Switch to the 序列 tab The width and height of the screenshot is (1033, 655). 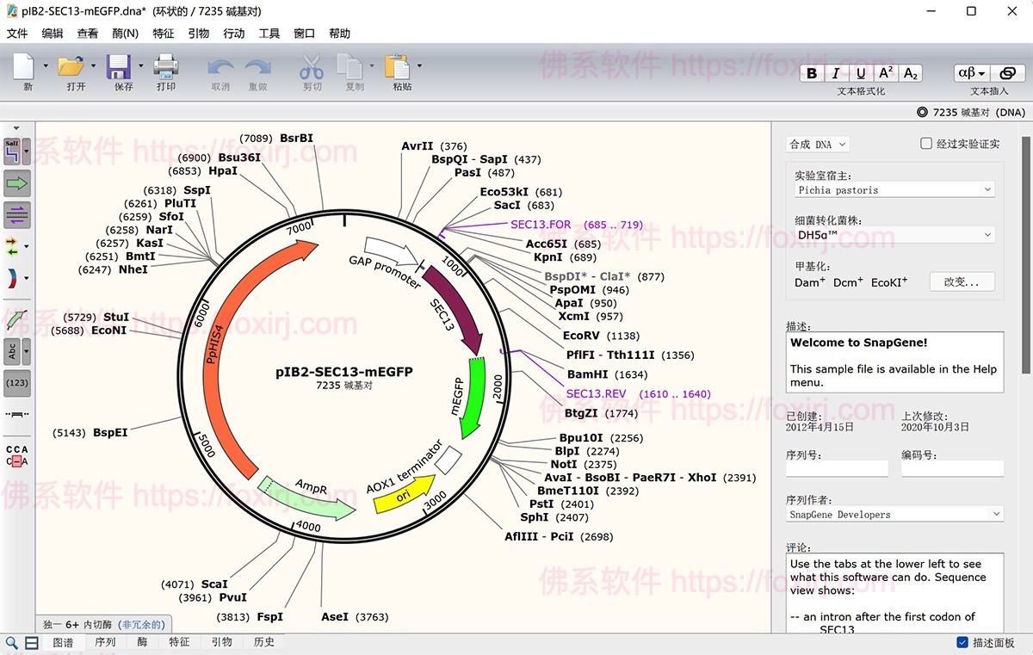pyautogui.click(x=105, y=641)
